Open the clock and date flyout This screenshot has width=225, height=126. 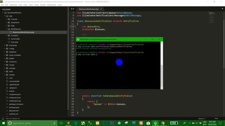212,123
